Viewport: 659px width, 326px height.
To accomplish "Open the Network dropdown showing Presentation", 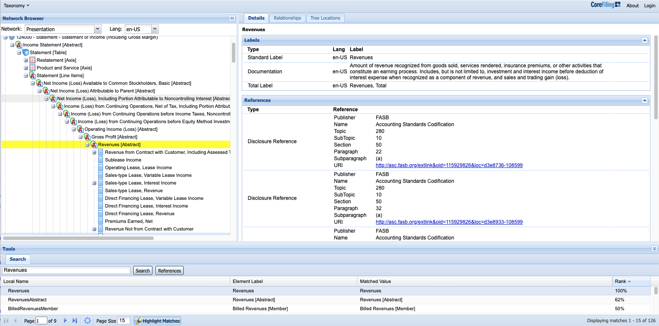I will (x=97, y=29).
